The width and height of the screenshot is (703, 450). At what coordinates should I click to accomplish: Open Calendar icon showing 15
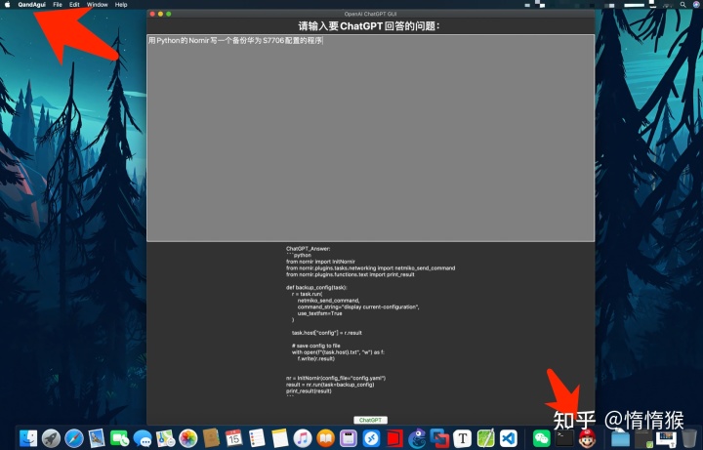click(233, 438)
